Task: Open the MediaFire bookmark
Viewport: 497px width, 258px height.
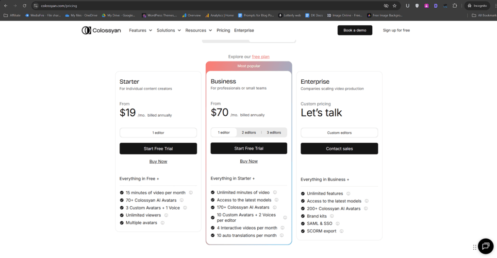Action: point(43,15)
